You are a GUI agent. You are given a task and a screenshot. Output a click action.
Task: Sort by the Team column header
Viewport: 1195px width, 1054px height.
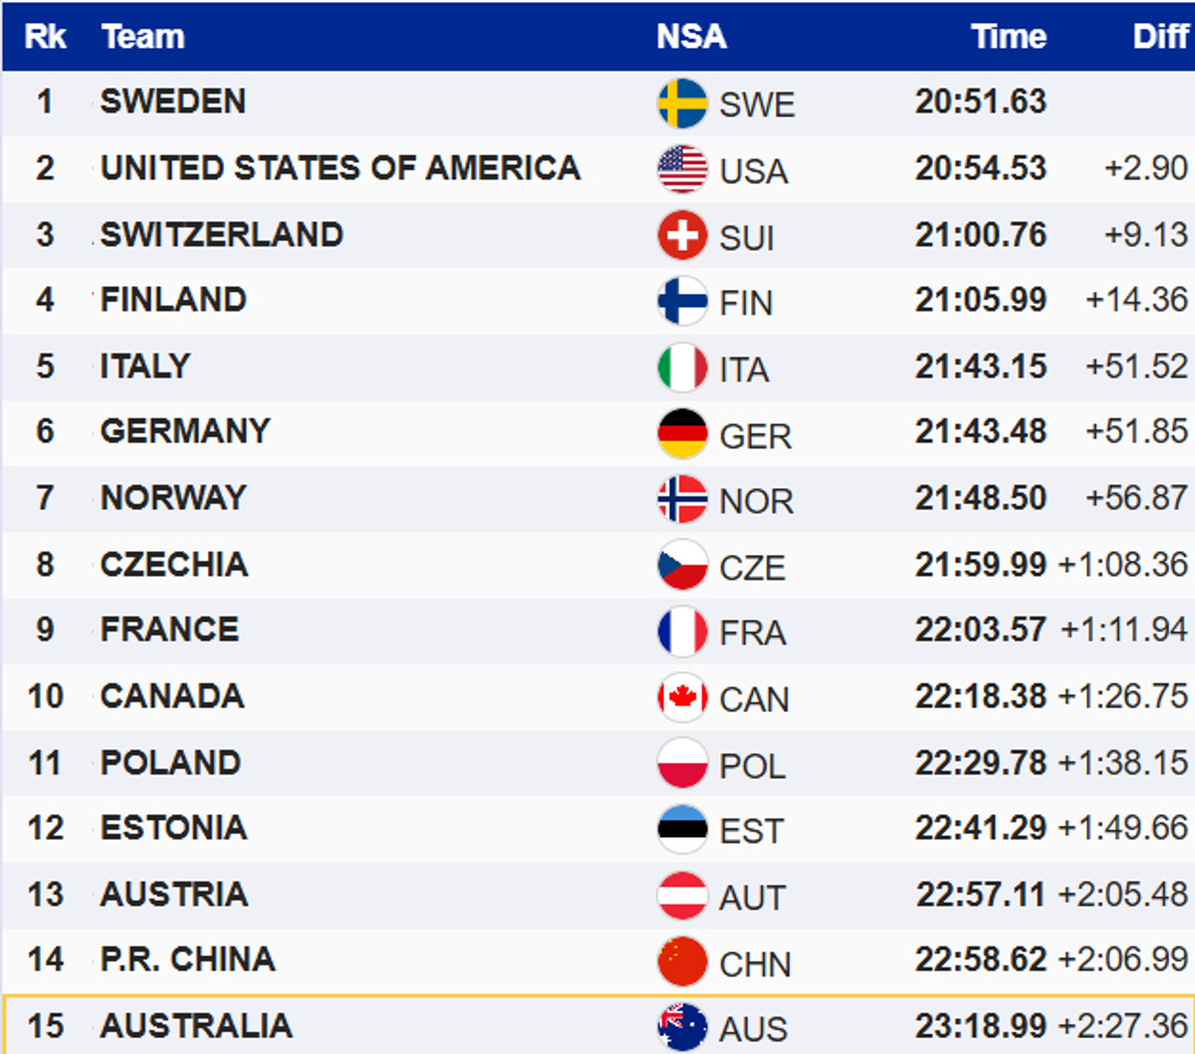coord(143,37)
